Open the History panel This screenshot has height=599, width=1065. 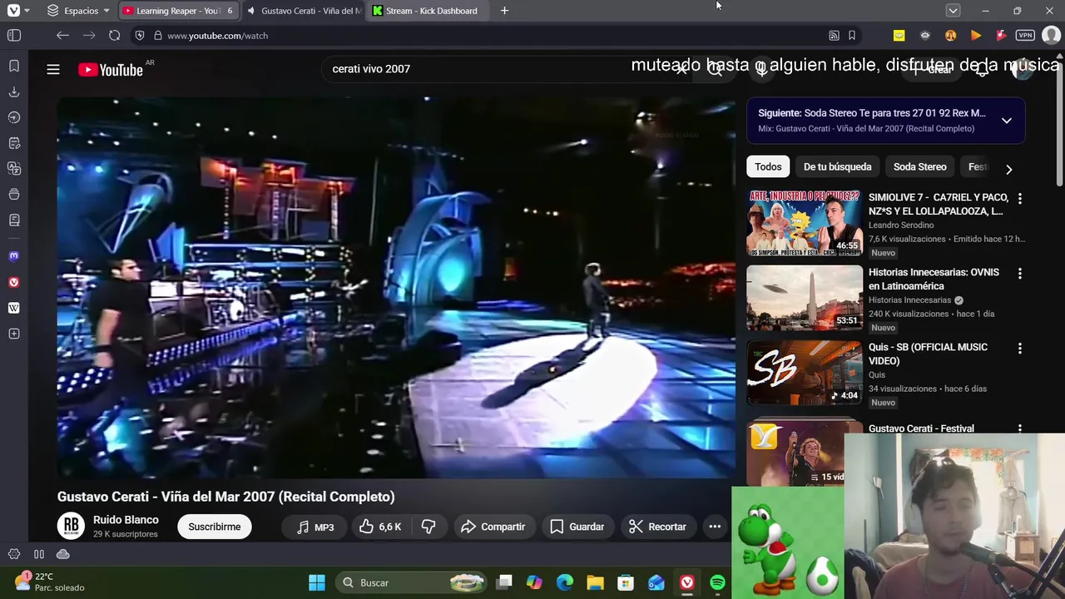[x=14, y=117]
